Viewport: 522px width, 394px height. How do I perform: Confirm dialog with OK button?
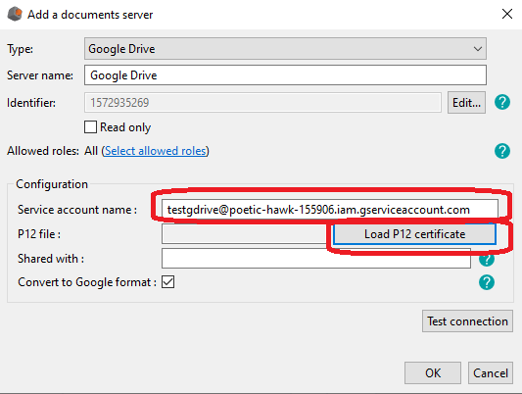[x=433, y=373]
